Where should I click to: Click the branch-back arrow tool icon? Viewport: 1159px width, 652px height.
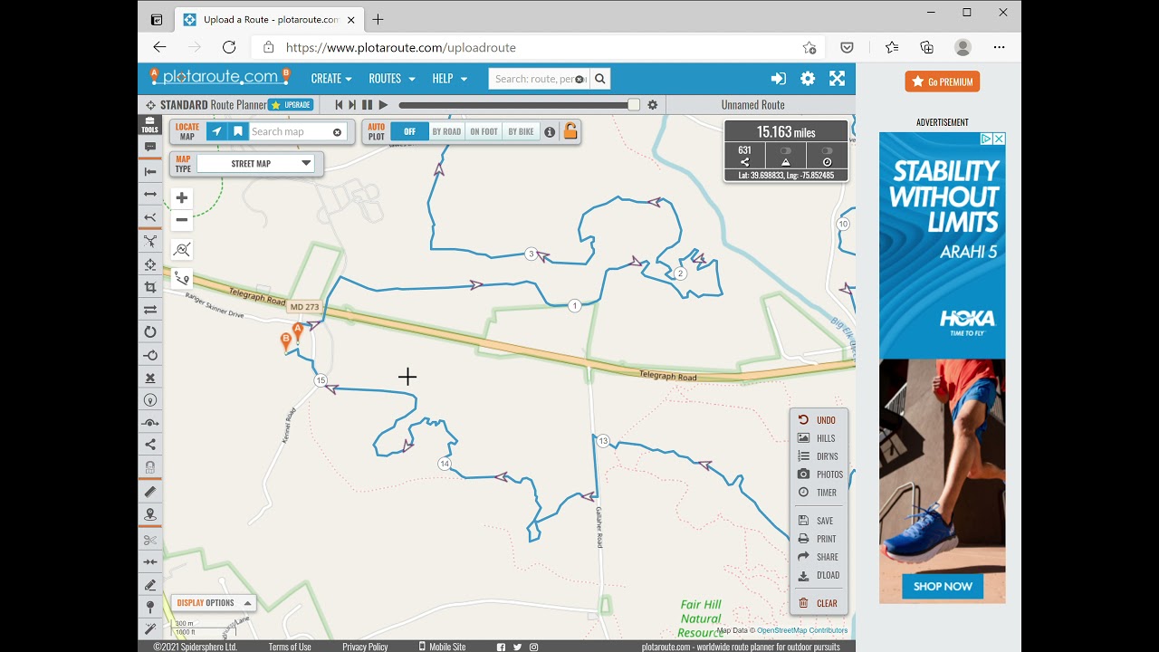tap(150, 217)
